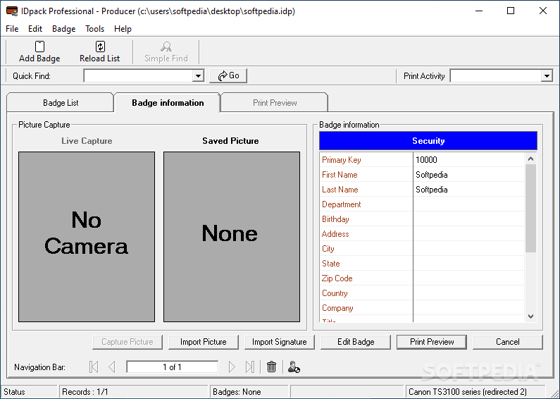Click 'Records : 1/1' in the status bar
560x399 pixels.
click(x=85, y=392)
